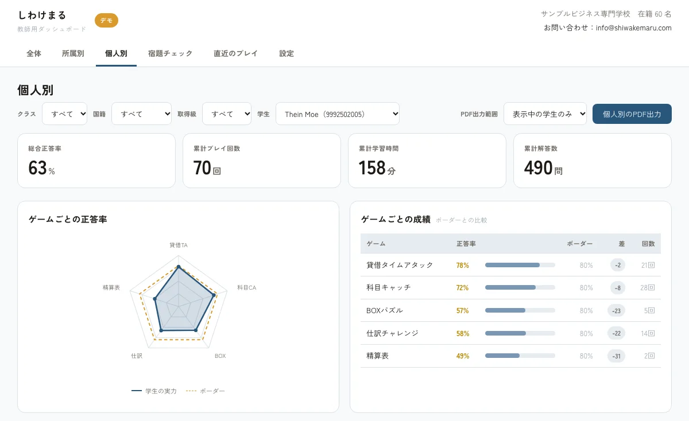Screen dimensions: 689x421
Task: Open the 国籍 filter dropdown
Action: coord(141,114)
